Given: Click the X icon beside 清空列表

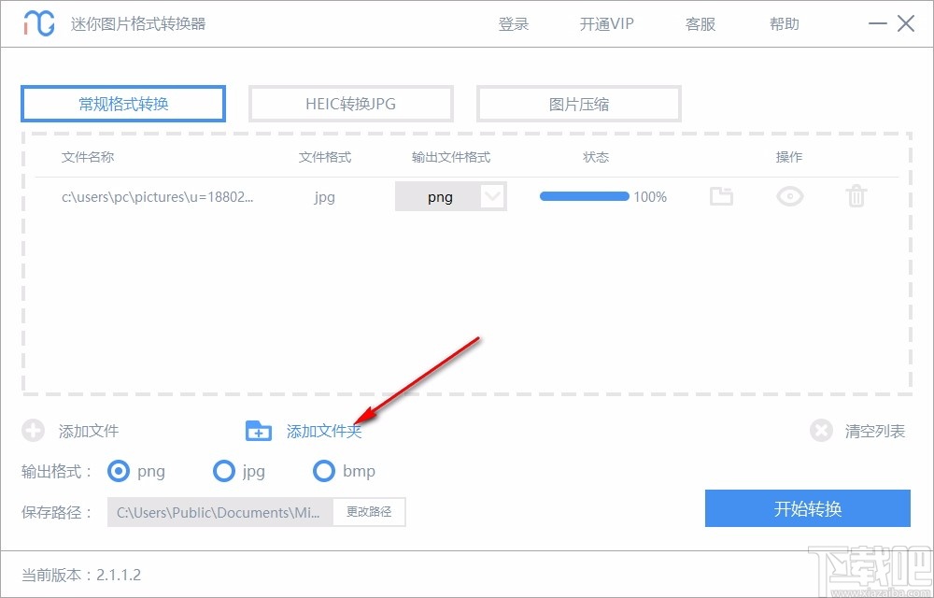Looking at the screenshot, I should point(821,431).
